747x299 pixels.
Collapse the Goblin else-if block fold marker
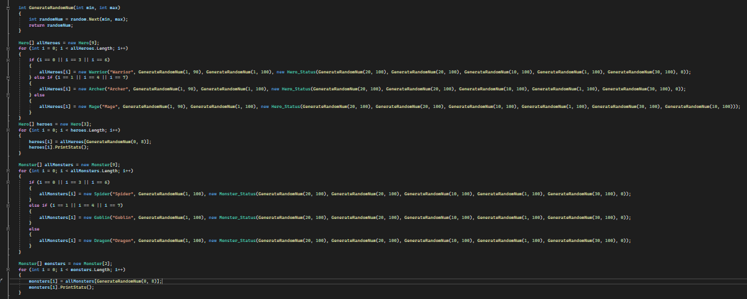pyautogui.click(x=8, y=206)
